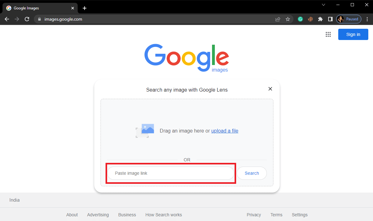373x221 pixels.
Task: Open the Paused profile button
Action: tap(349, 19)
